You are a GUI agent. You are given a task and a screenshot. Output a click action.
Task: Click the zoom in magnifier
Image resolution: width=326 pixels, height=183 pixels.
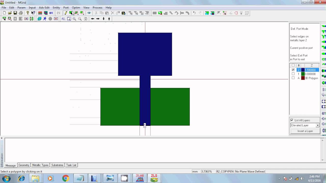point(74,19)
